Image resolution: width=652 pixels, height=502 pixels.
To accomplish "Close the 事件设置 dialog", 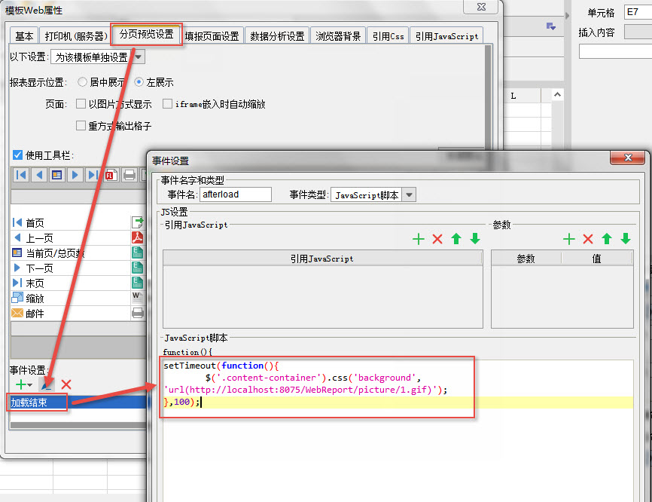I will point(627,158).
